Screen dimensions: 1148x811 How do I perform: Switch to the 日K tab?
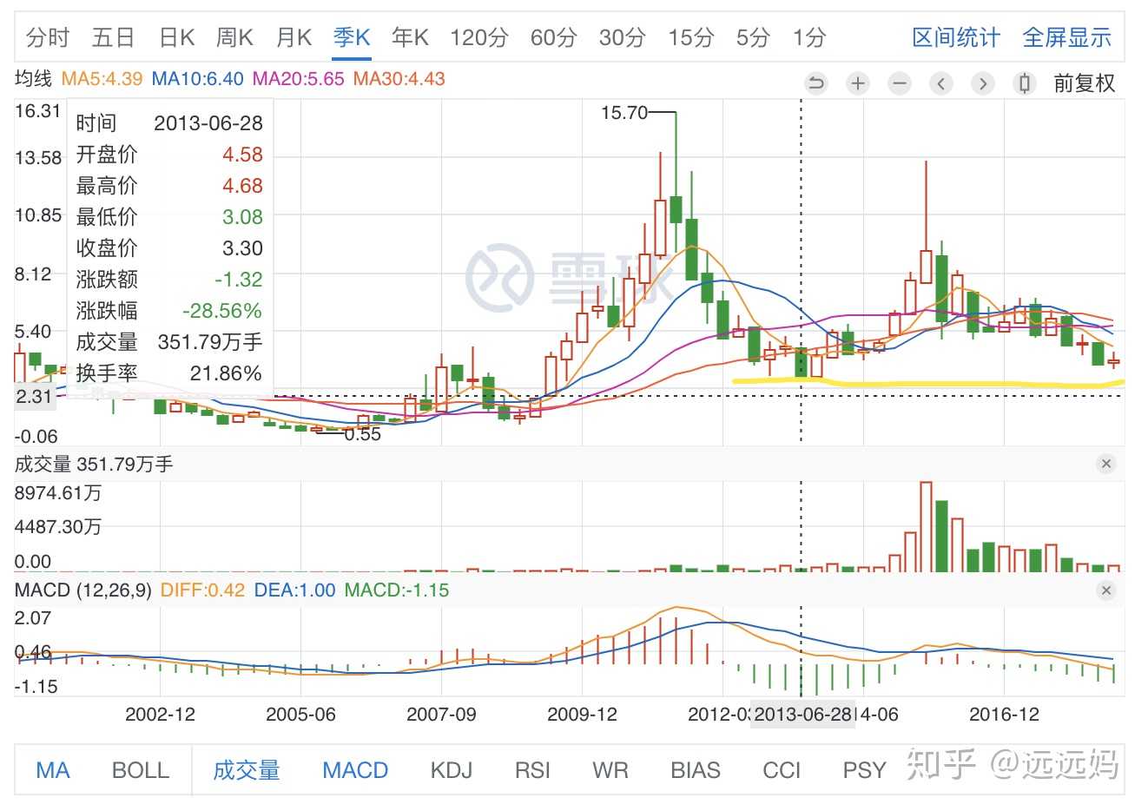(x=177, y=37)
